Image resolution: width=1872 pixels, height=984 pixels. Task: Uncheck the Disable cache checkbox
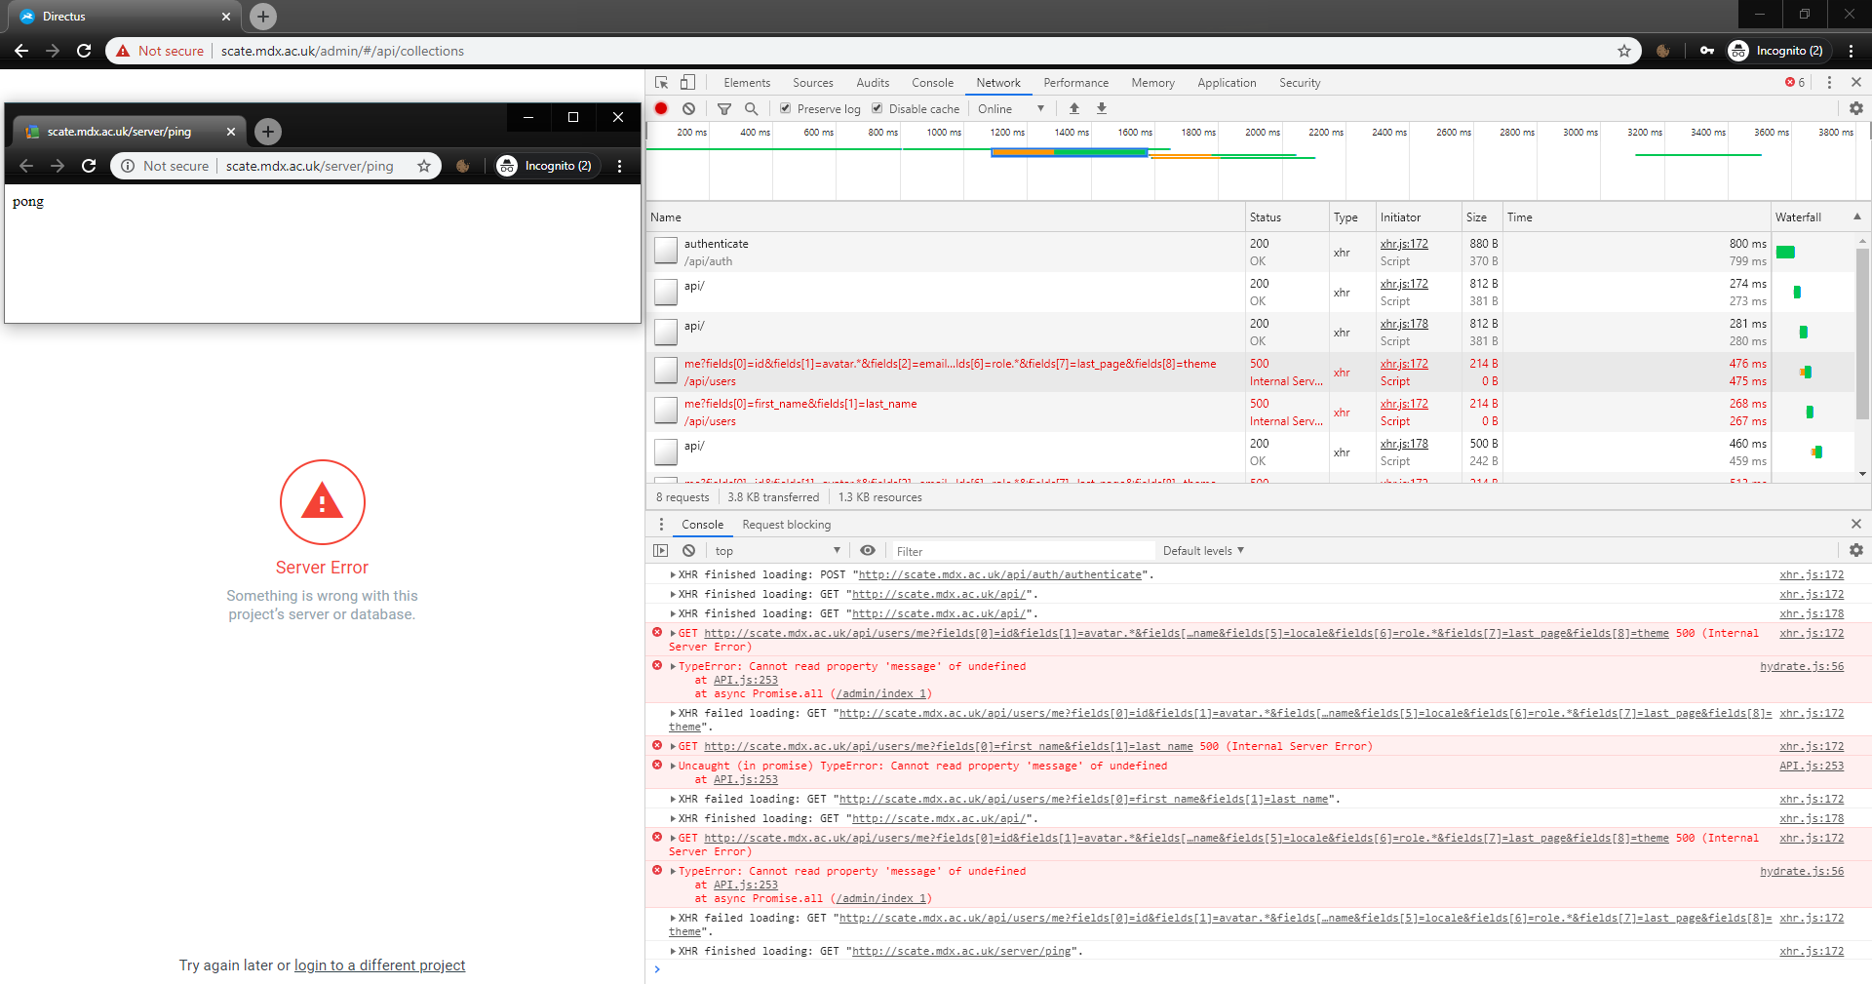coord(877,108)
